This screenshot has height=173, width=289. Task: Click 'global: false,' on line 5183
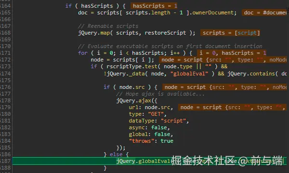pos(151,134)
